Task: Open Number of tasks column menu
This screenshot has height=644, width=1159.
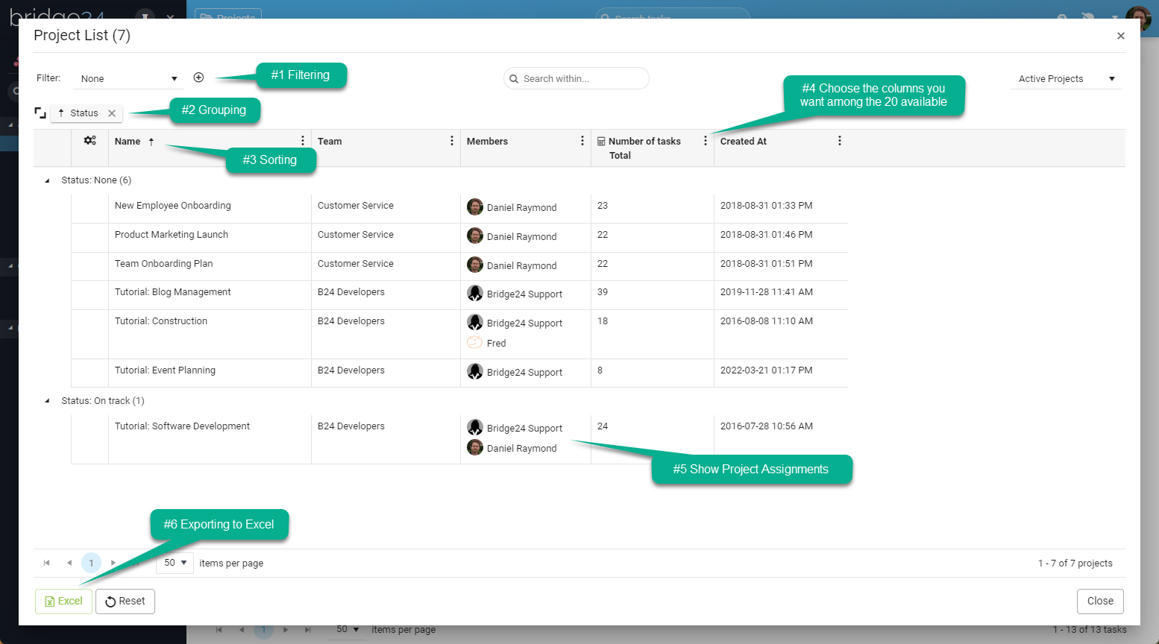Action: point(705,141)
